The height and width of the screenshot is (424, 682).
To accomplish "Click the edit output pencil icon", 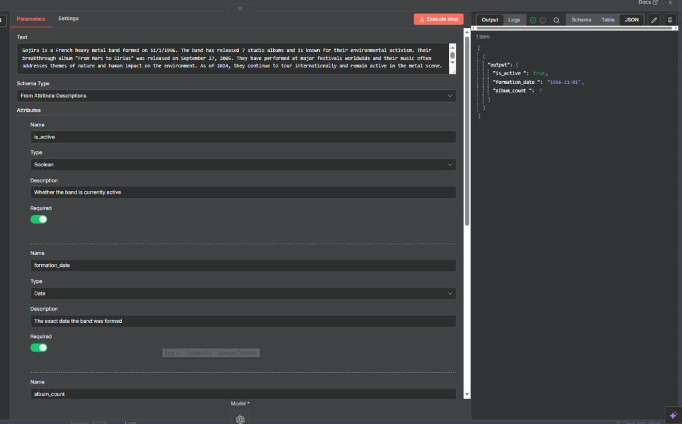I will pos(654,20).
